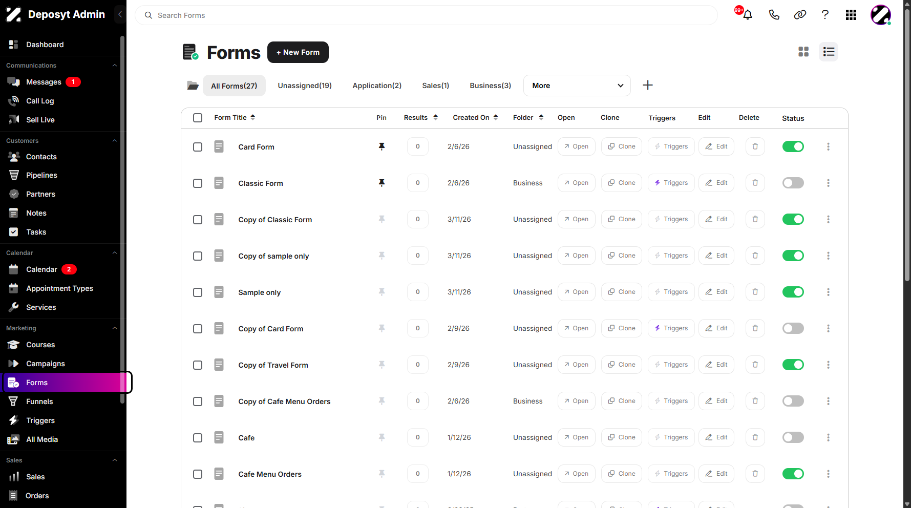Screen dimensions: 911x508
Task: Click the phone dialer icon
Action: tap(774, 15)
